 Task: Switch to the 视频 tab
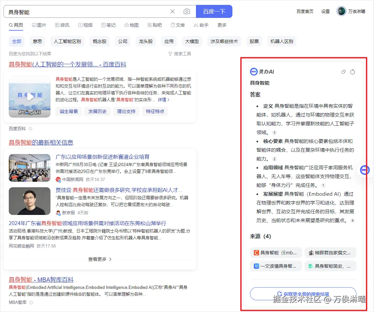pyautogui.click(x=85, y=25)
